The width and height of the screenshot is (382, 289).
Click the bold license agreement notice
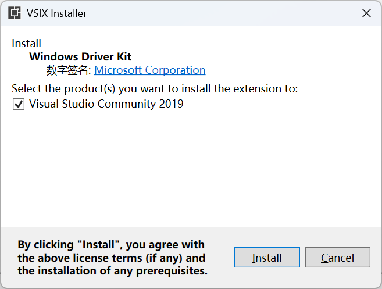pos(112,258)
